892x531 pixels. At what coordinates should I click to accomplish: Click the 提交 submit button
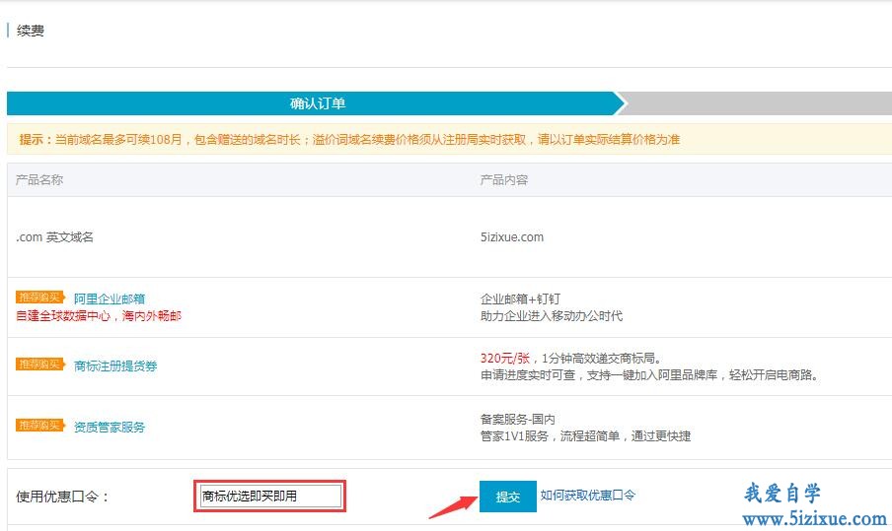pyautogui.click(x=507, y=497)
